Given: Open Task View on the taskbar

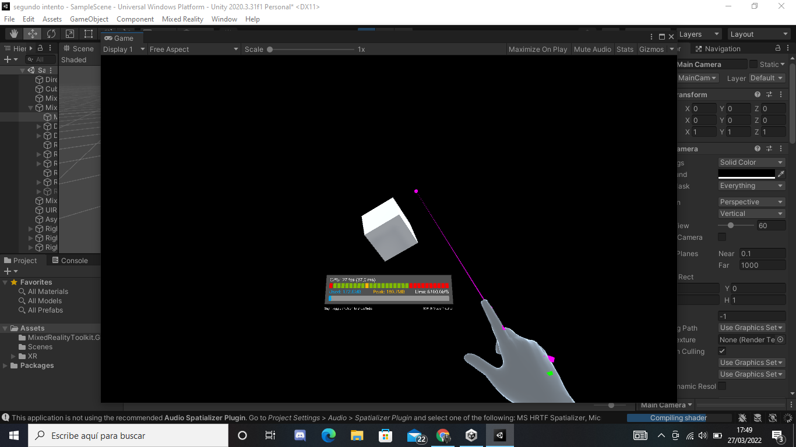Looking at the screenshot, I should click(270, 435).
